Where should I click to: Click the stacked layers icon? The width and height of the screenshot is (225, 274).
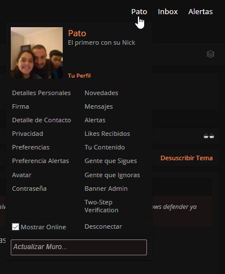click(x=210, y=54)
